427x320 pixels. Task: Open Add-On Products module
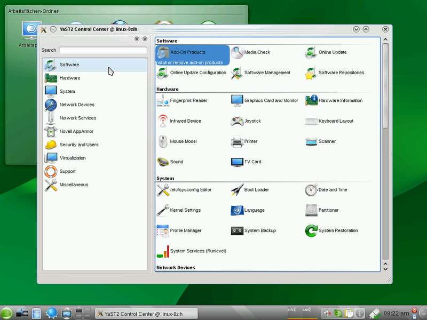[192, 55]
